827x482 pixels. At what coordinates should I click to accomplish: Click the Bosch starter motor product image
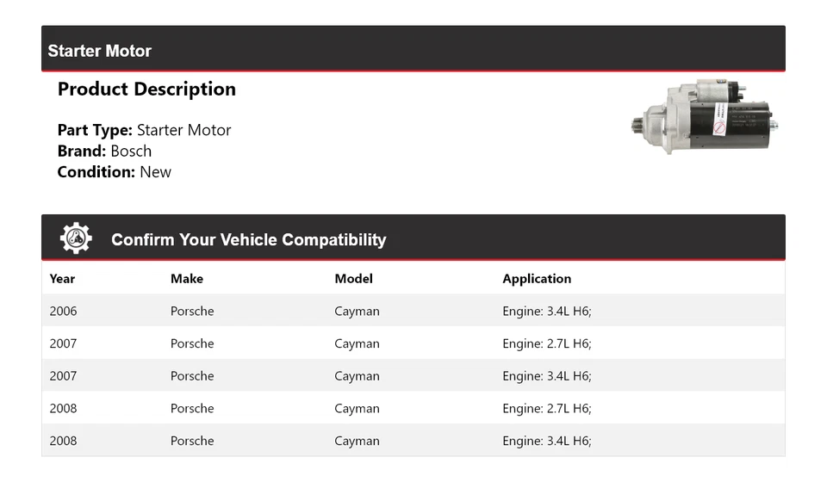[x=704, y=117]
